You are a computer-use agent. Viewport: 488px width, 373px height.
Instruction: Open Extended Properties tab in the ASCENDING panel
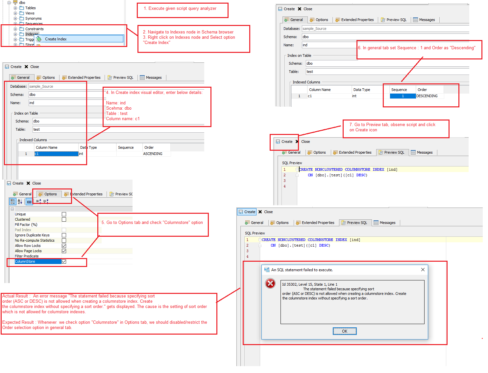tap(81, 77)
